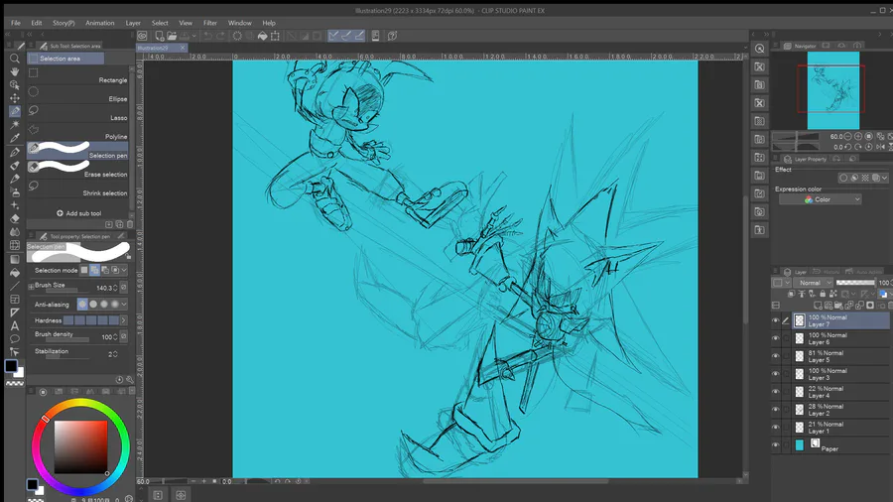Hide Layer 7 using its eye icon
Viewport: 893px width, 502px height.
(x=775, y=321)
